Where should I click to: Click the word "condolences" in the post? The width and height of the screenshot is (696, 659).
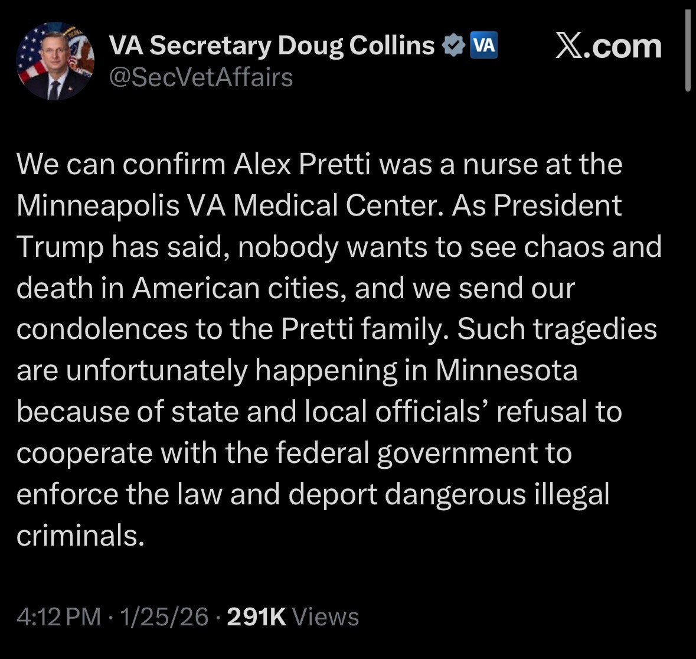(x=100, y=329)
